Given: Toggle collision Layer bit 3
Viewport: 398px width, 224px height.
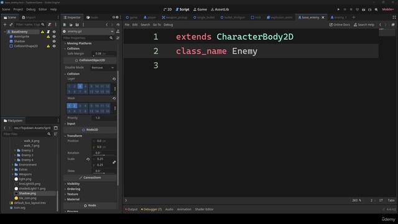Looking at the screenshot, I should coord(80,86).
